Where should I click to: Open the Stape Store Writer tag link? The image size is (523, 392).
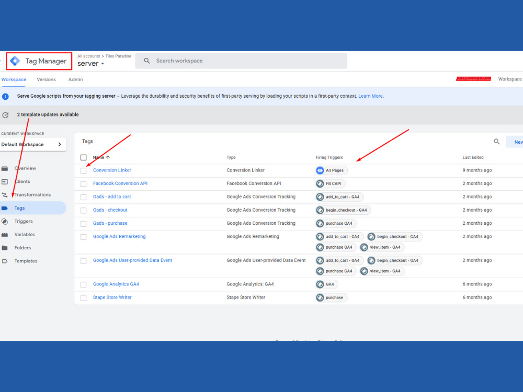point(112,297)
